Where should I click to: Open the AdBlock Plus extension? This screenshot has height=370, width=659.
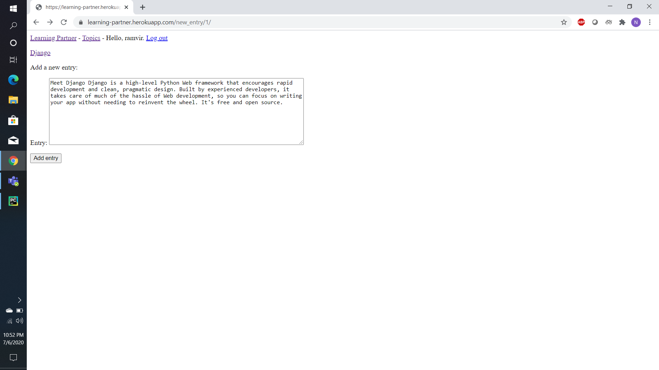tap(581, 22)
